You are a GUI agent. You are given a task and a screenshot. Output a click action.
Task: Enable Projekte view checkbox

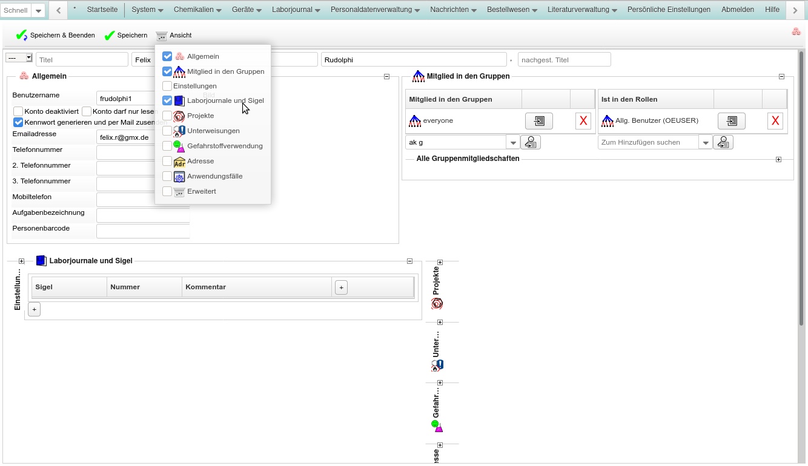pos(167,116)
